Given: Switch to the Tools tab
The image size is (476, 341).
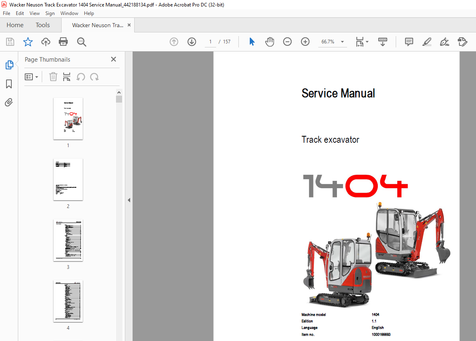Looking at the screenshot, I should (x=43, y=25).
